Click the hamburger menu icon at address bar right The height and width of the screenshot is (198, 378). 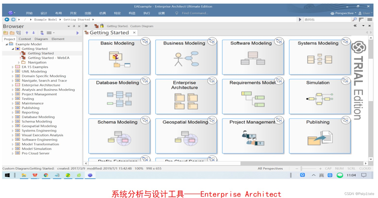(x=369, y=19)
